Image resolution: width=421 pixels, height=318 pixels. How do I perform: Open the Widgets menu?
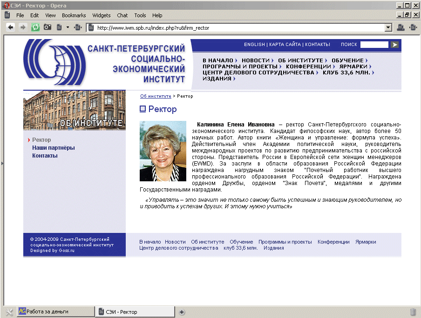tap(102, 15)
